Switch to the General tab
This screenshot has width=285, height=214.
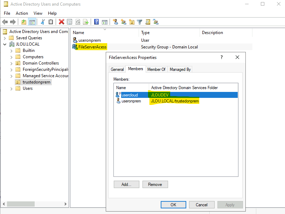pyautogui.click(x=117, y=69)
